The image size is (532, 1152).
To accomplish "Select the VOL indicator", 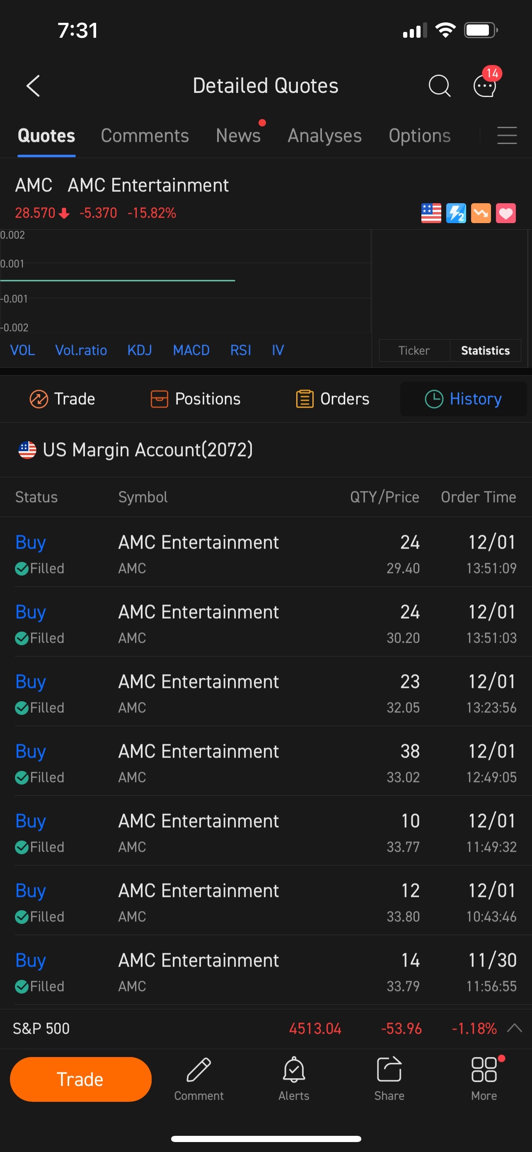I will coord(22,350).
